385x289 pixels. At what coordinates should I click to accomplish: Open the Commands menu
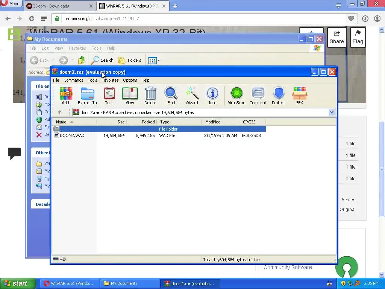pyautogui.click(x=73, y=80)
